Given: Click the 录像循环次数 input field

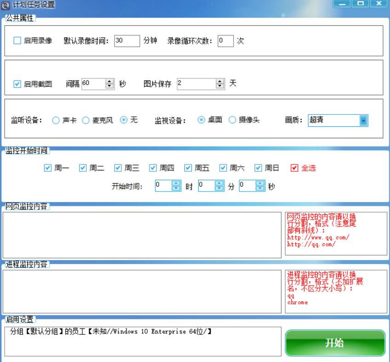Looking at the screenshot, I should [225, 41].
